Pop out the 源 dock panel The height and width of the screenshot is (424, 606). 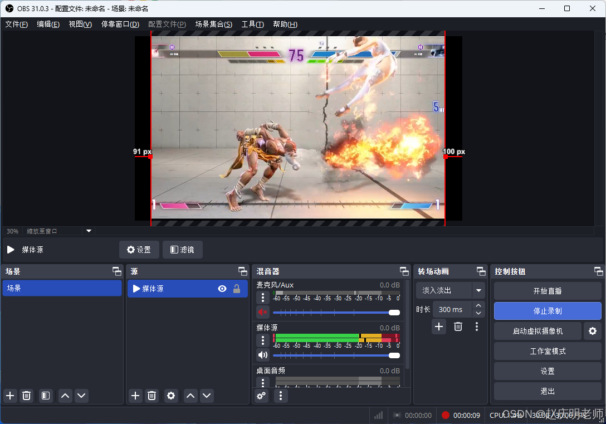(243, 271)
